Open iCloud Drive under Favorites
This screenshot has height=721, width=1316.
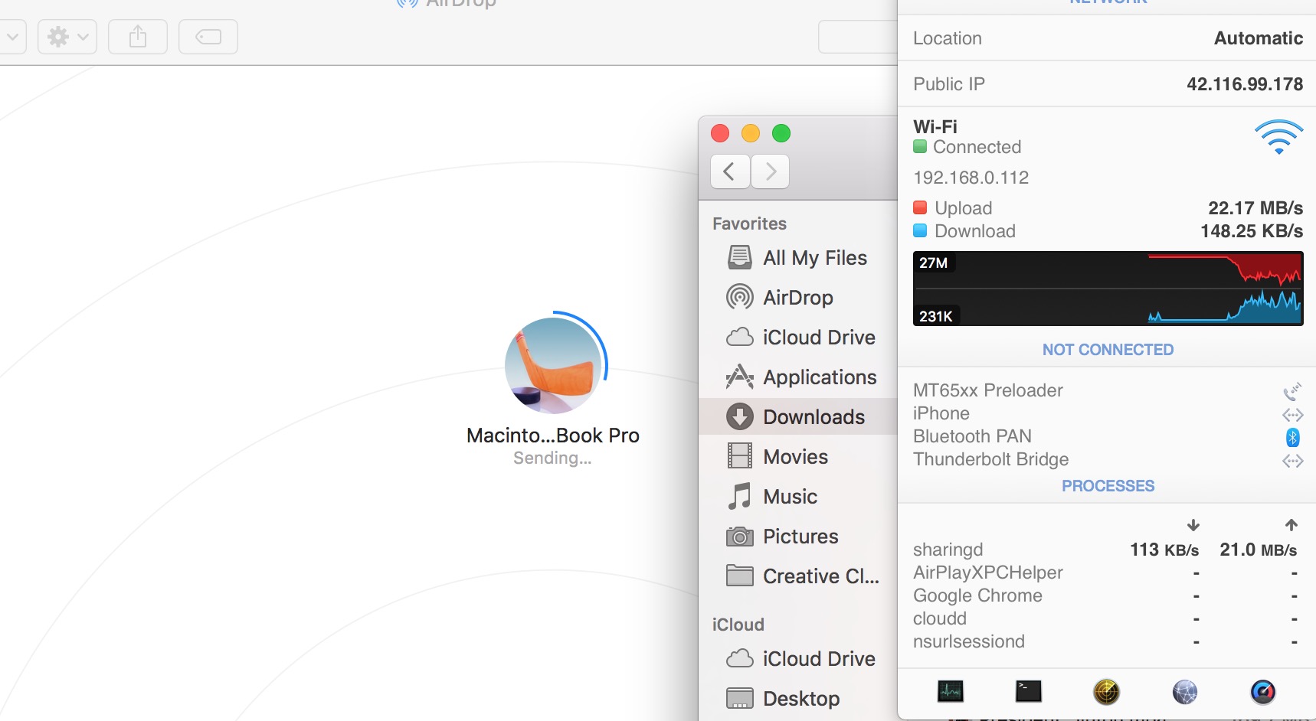797,338
